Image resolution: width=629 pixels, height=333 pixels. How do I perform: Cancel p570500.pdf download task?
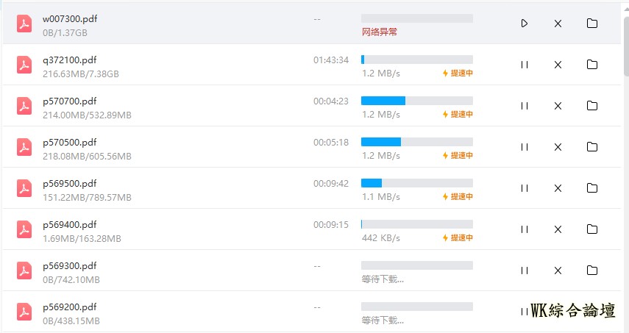[x=558, y=147]
